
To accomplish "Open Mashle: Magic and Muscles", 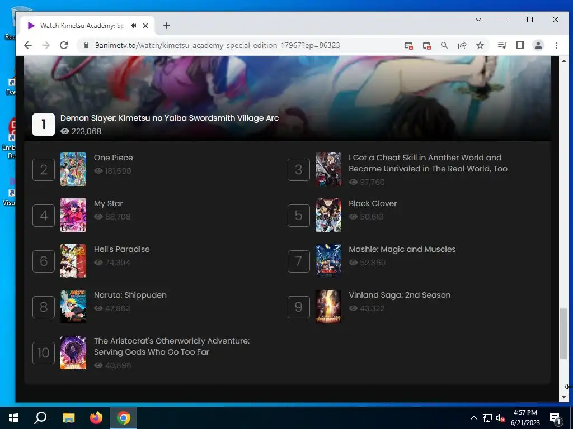I will (402, 249).
